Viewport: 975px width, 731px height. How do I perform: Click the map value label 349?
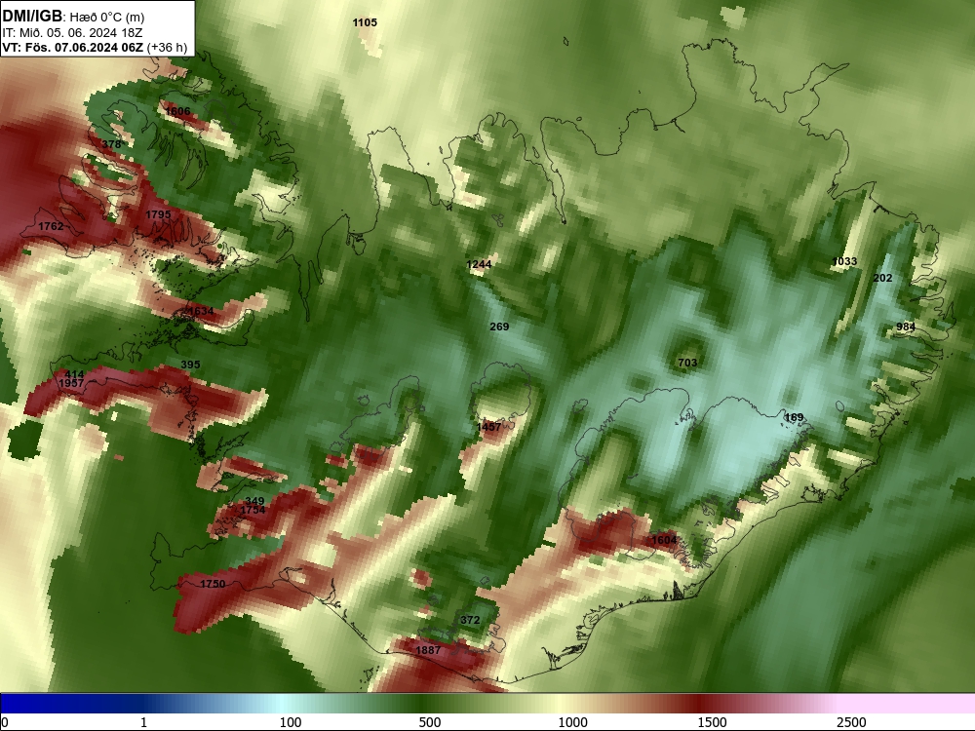(254, 501)
